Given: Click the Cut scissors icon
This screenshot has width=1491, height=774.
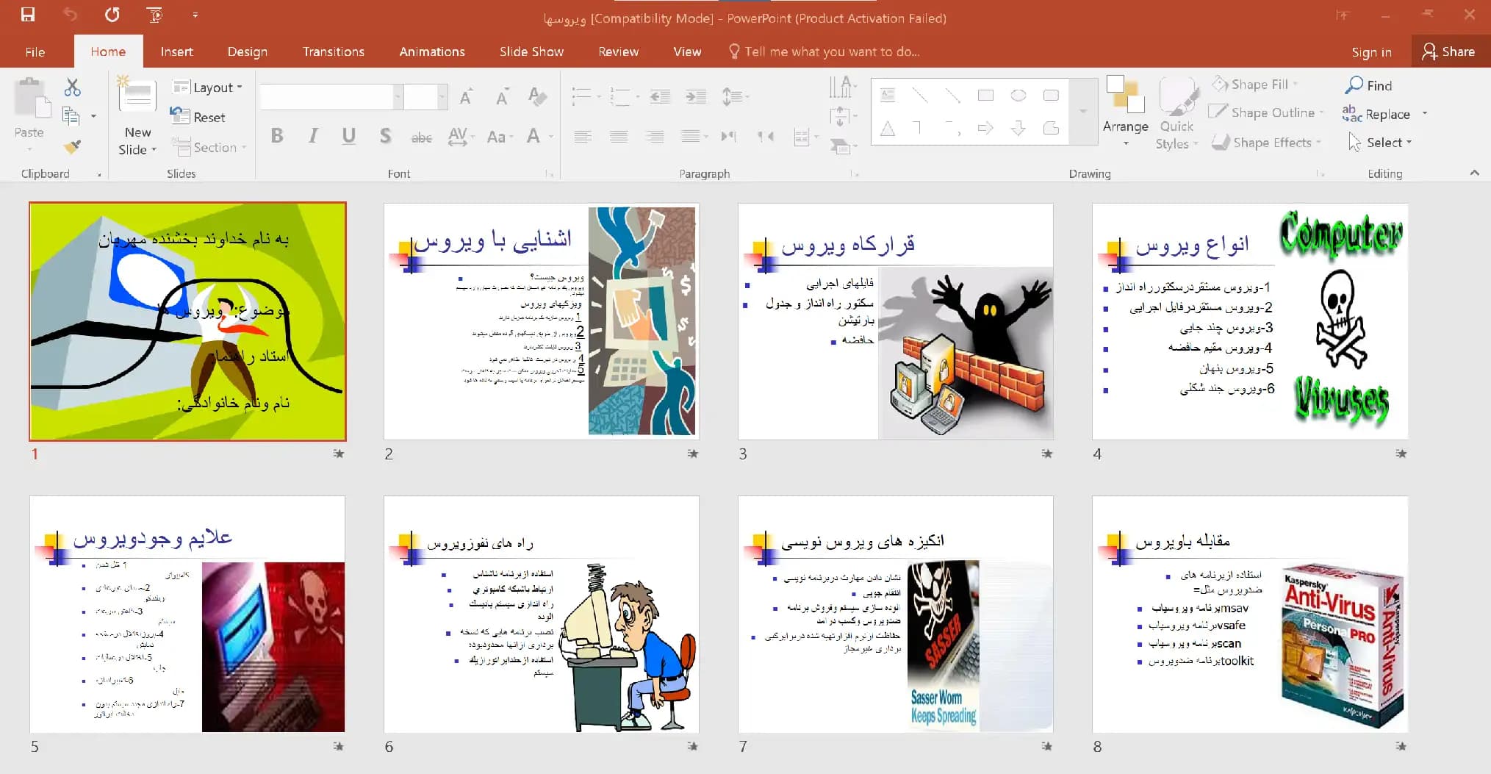Looking at the screenshot, I should tap(72, 87).
